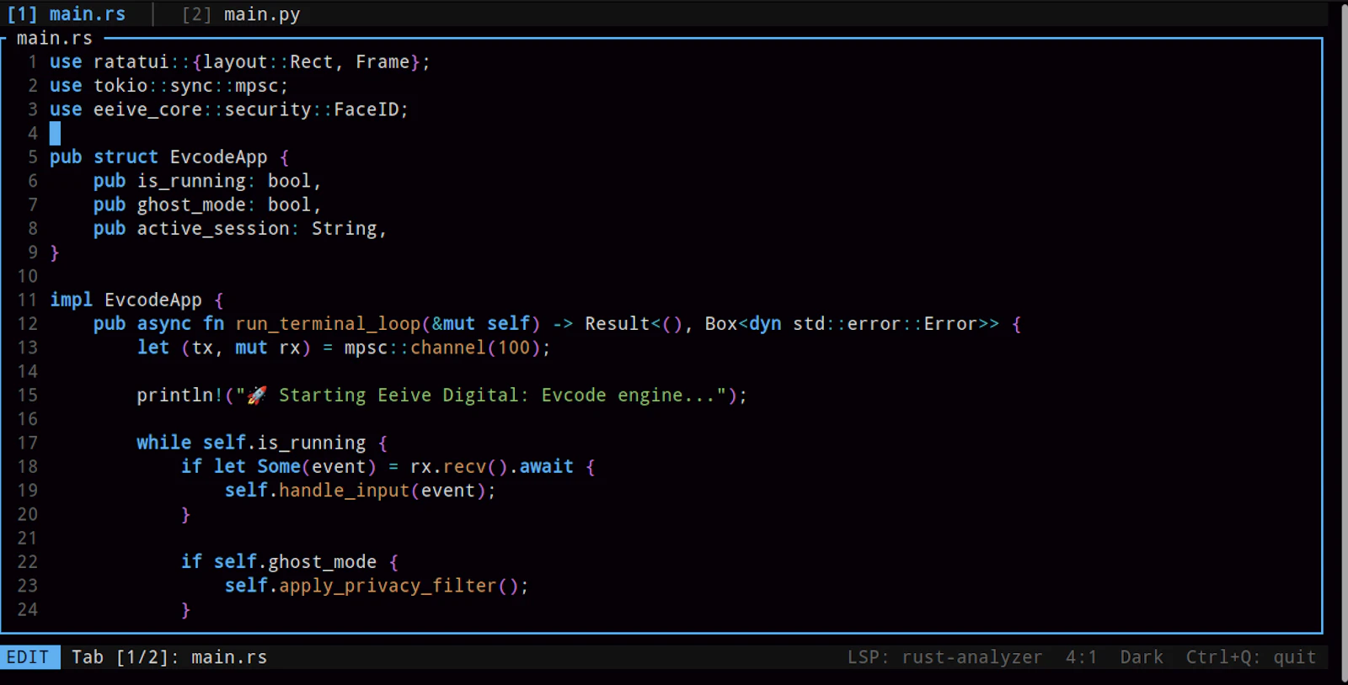The image size is (1348, 685).
Task: Click 'std::error::Error' on line 12
Action: pos(885,324)
